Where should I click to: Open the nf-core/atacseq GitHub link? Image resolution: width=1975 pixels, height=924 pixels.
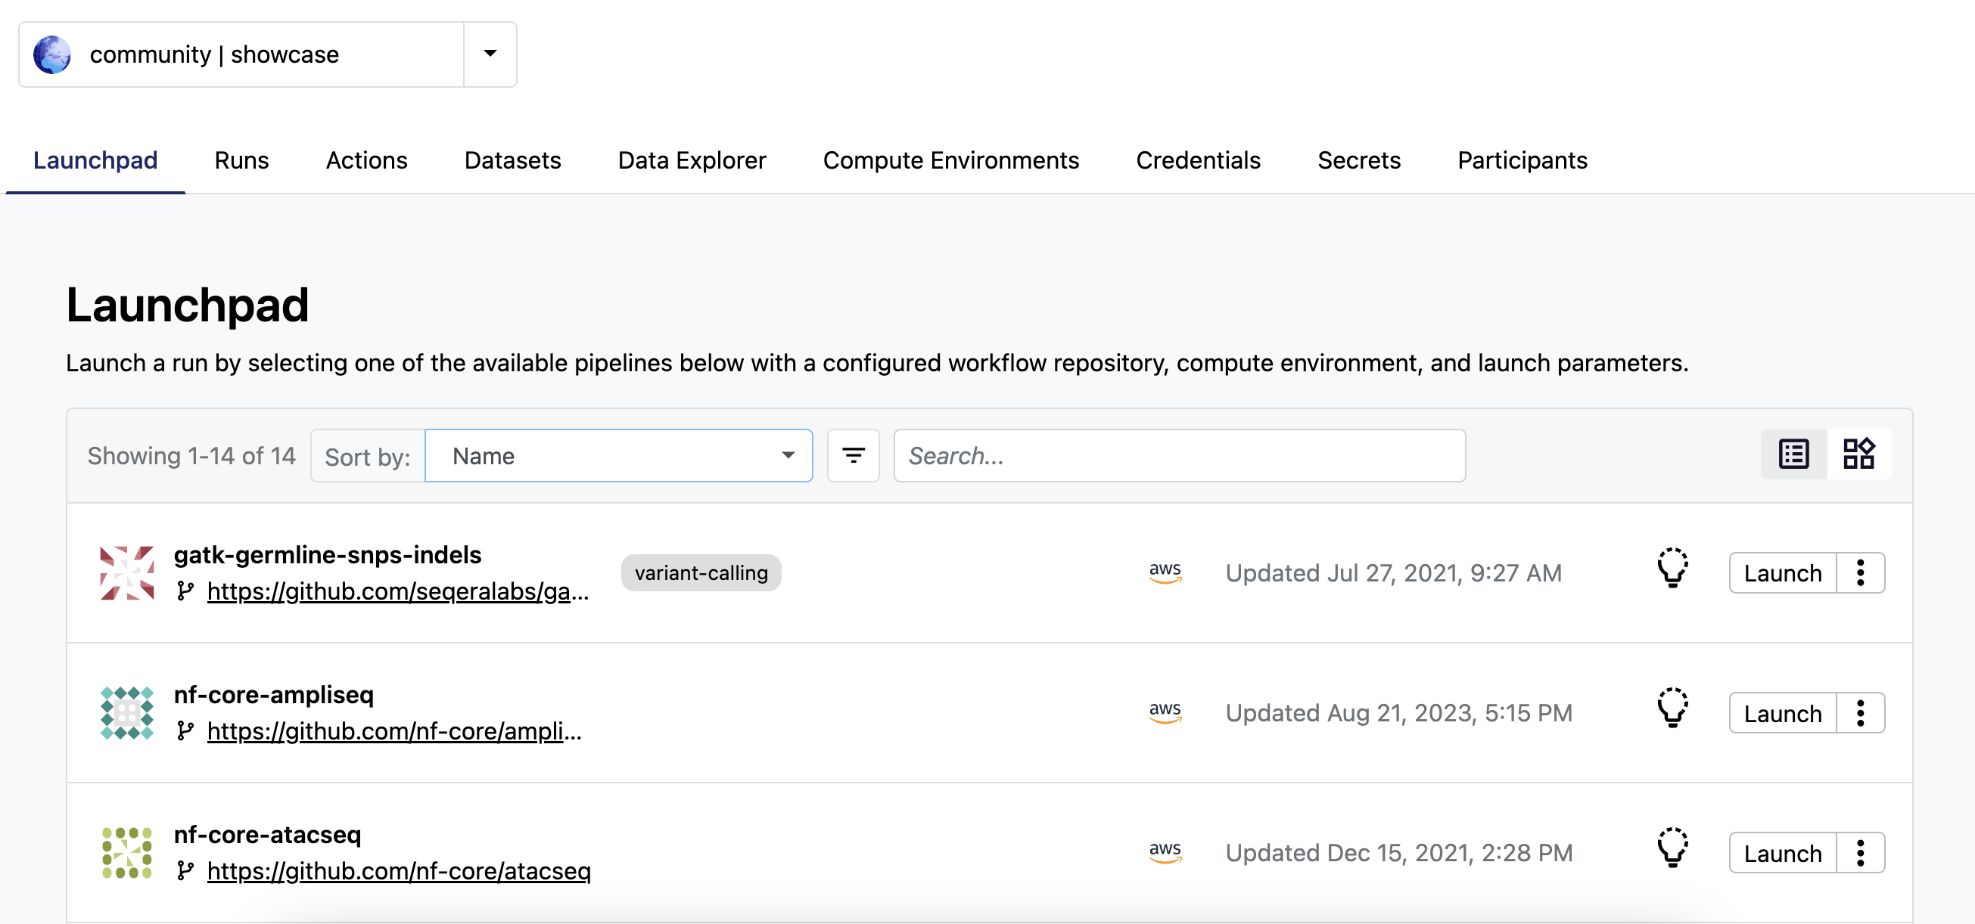click(398, 870)
